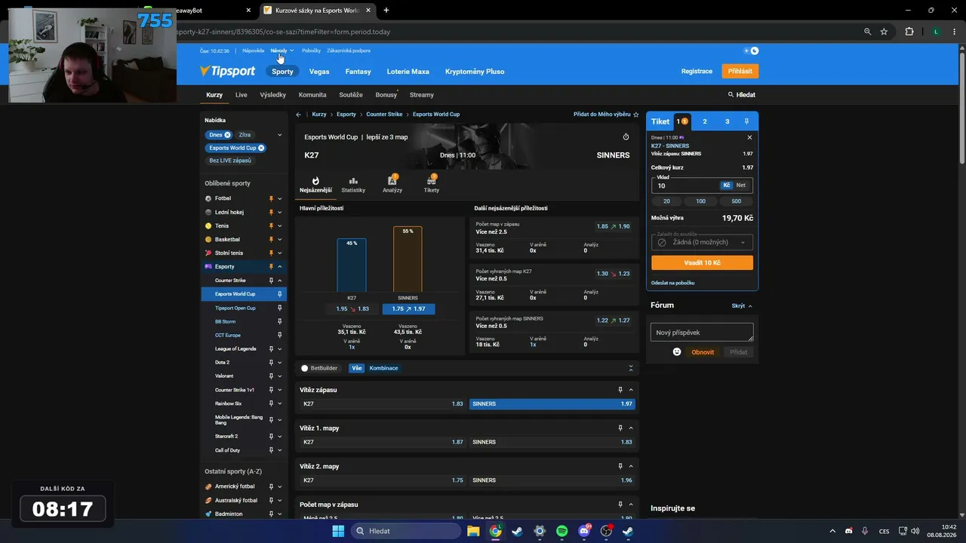The width and height of the screenshot is (966, 543).
Task: Open the Statistiky bar chart tab
Action: [x=353, y=185]
